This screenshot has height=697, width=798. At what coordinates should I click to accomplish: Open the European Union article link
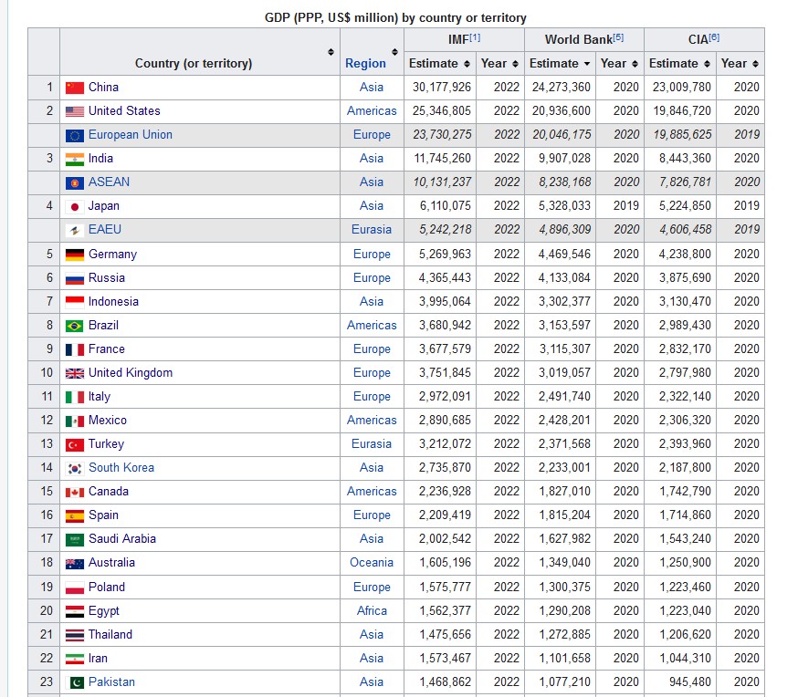[131, 135]
